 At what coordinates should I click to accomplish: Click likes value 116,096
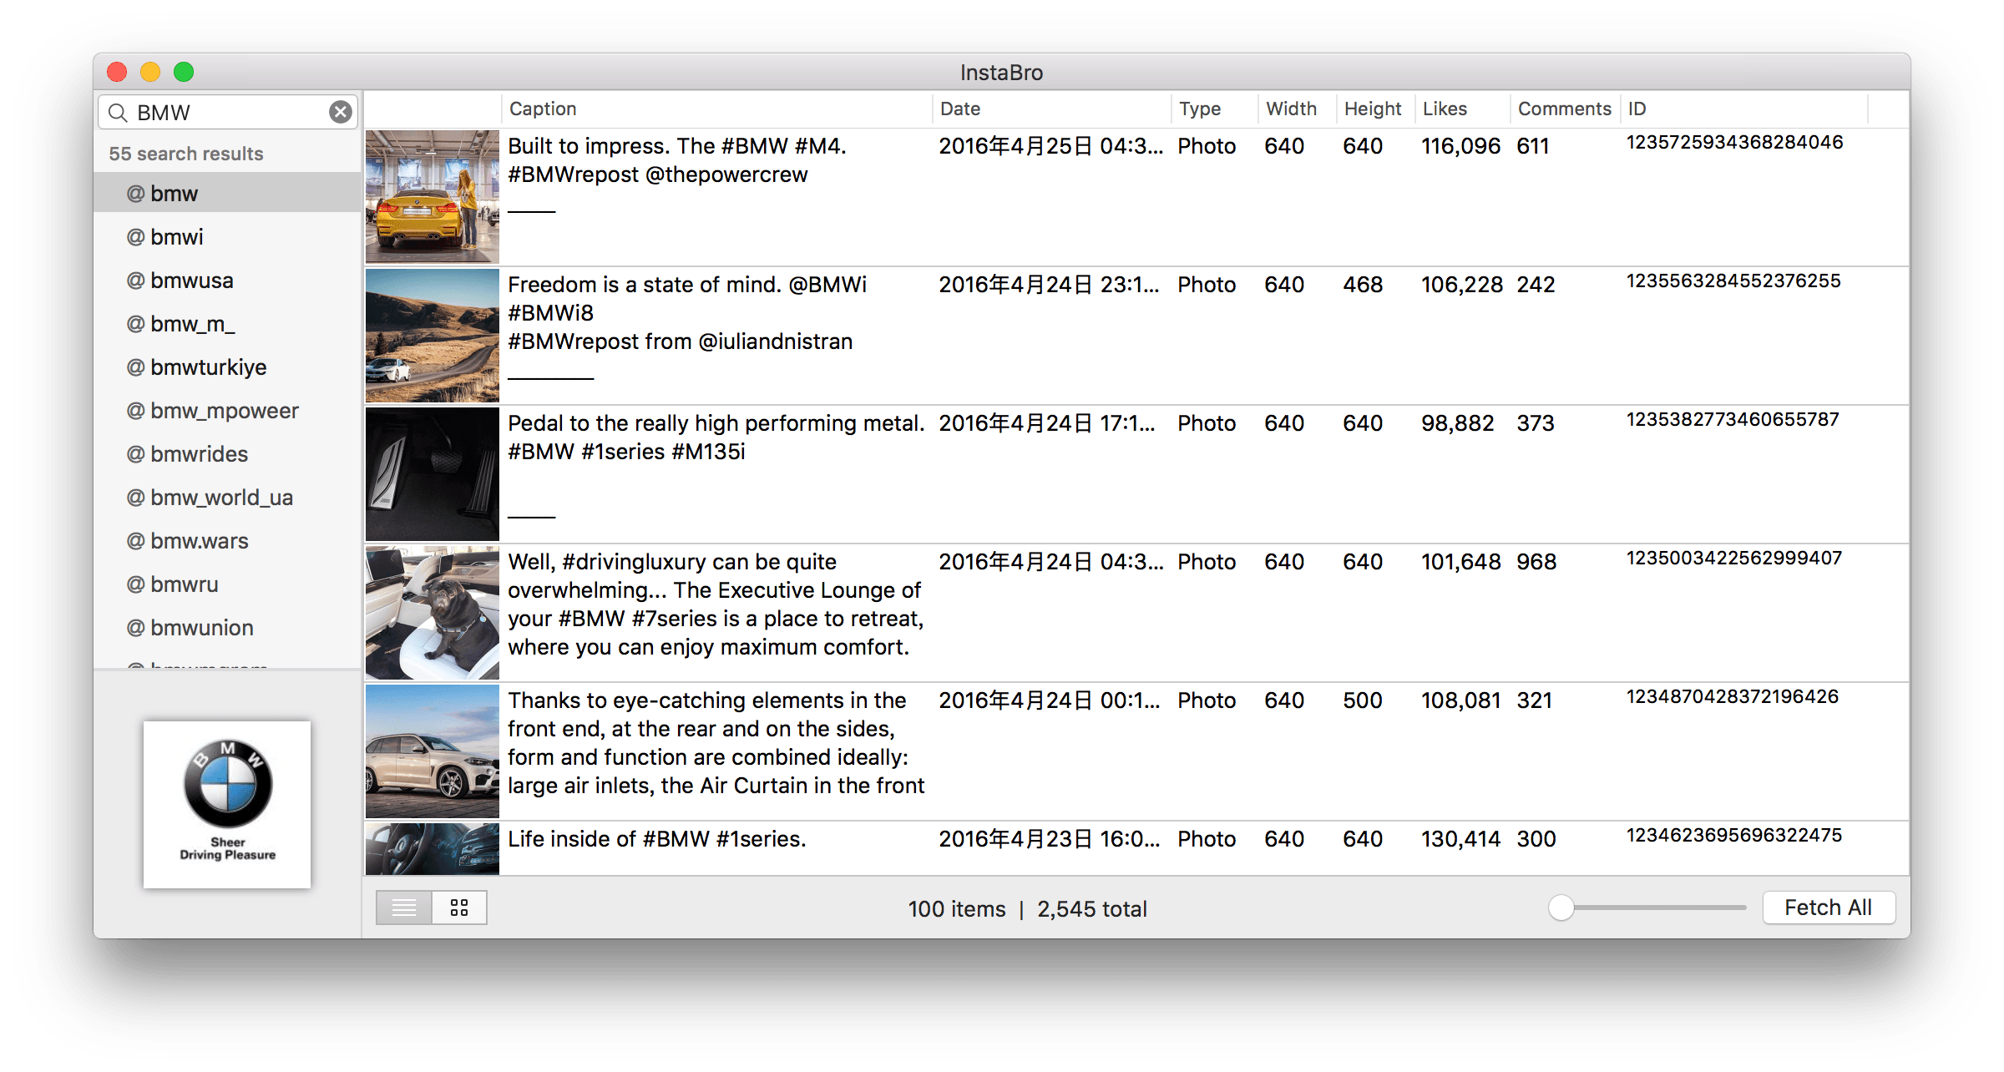1461,146
